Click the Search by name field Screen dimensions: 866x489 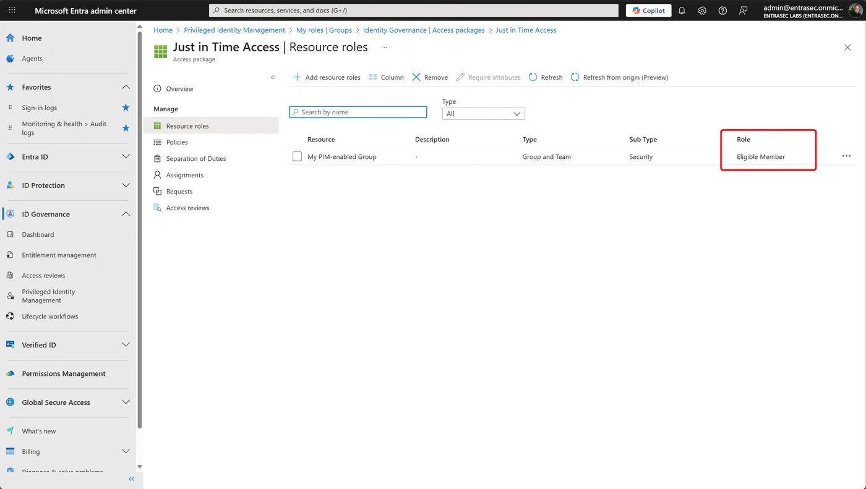pyautogui.click(x=358, y=112)
